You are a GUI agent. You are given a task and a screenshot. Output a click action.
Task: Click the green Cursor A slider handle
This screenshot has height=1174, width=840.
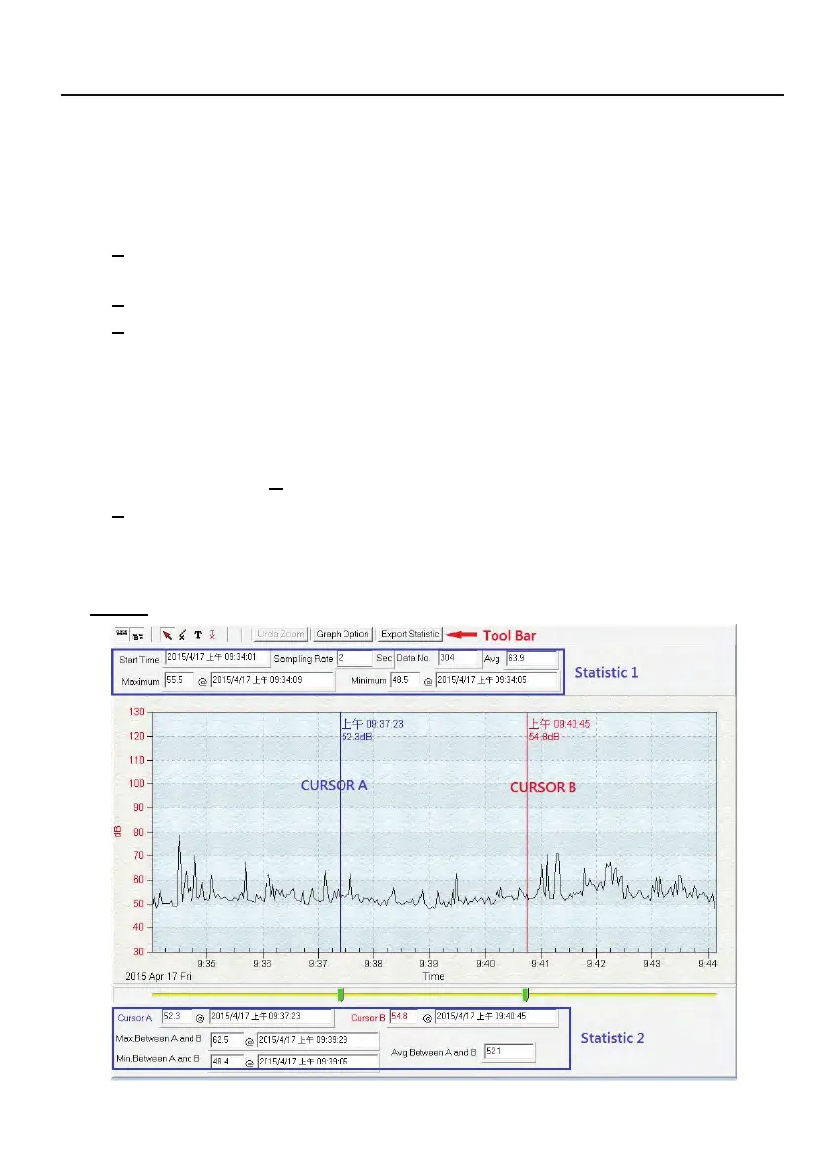[341, 994]
